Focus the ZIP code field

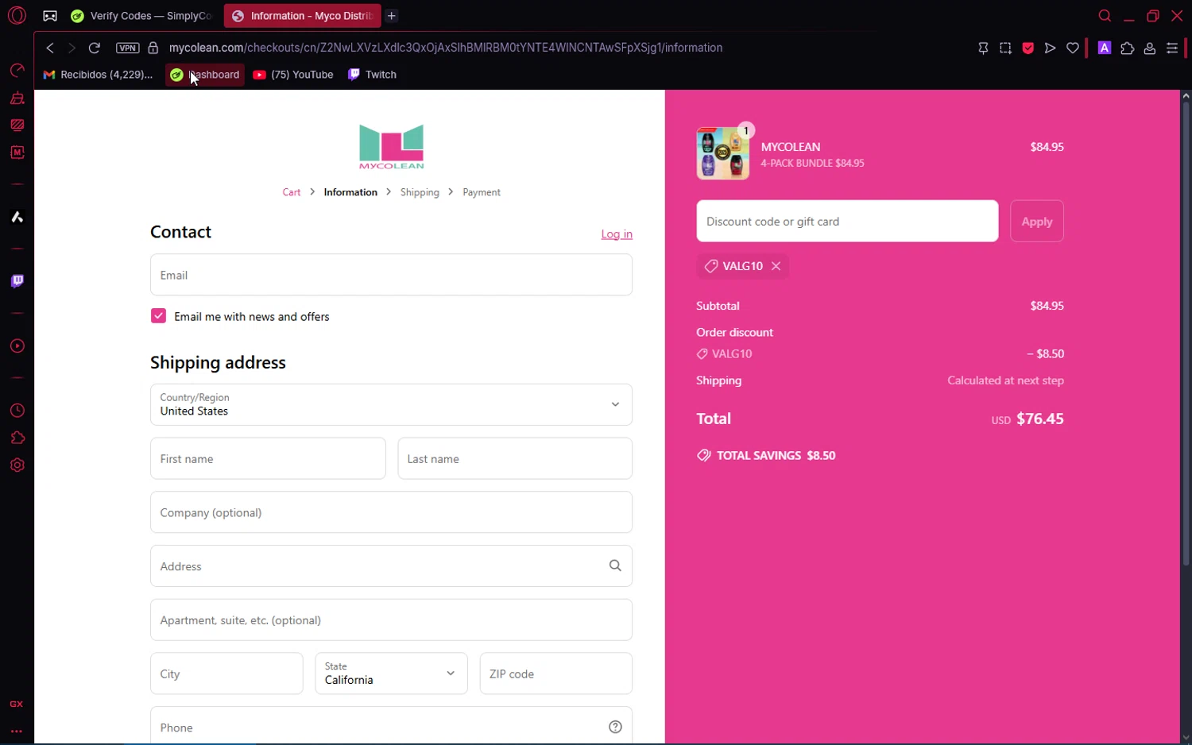tap(556, 674)
